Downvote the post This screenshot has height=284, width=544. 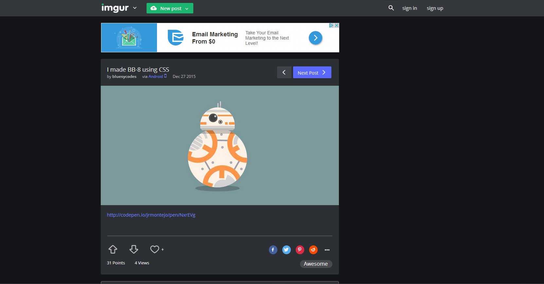point(134,249)
